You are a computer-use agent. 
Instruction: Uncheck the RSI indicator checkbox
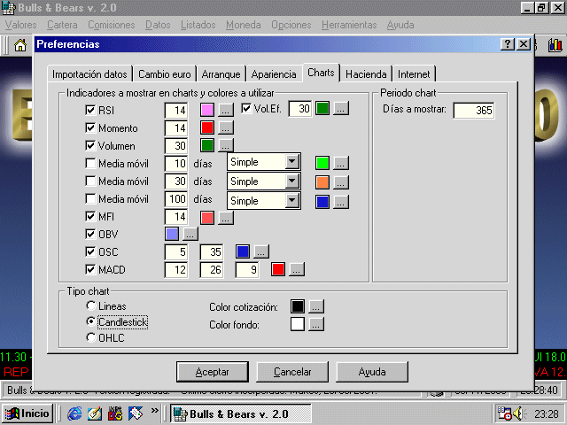point(90,110)
